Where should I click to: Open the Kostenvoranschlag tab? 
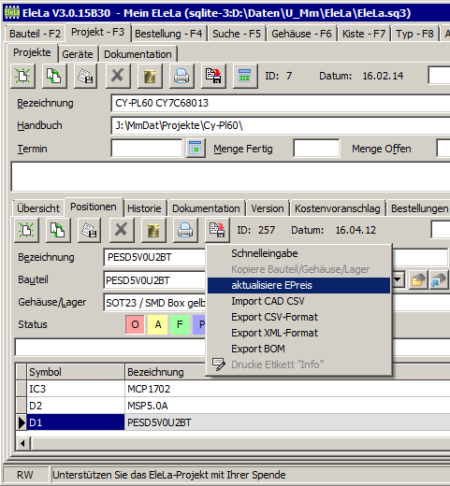[x=338, y=208]
